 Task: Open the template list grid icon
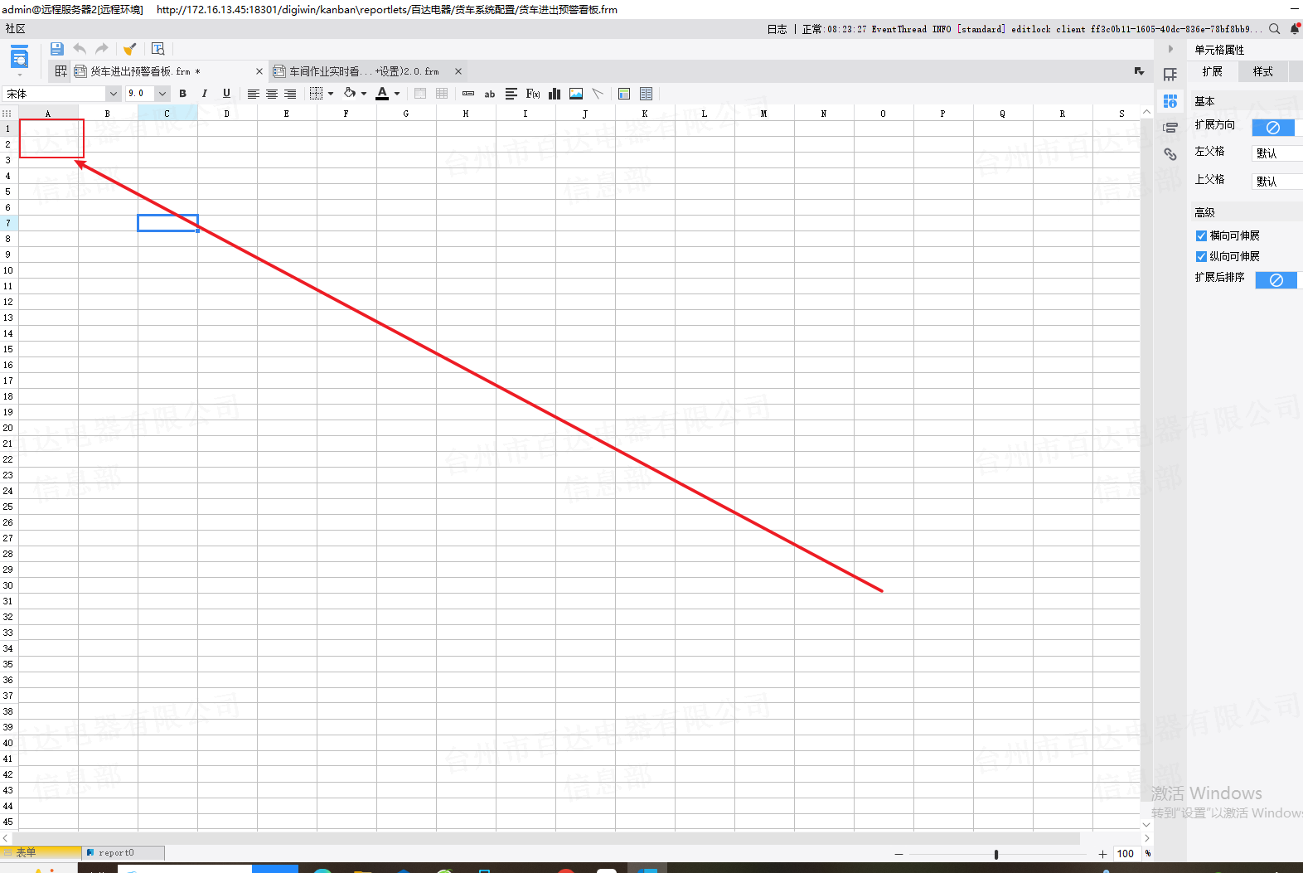click(x=61, y=71)
